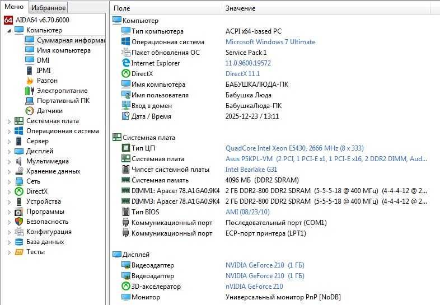The height and width of the screenshot is (305, 440).
Task: Open the QuadCore Intel Xeon E5430 link
Action: click(294, 148)
